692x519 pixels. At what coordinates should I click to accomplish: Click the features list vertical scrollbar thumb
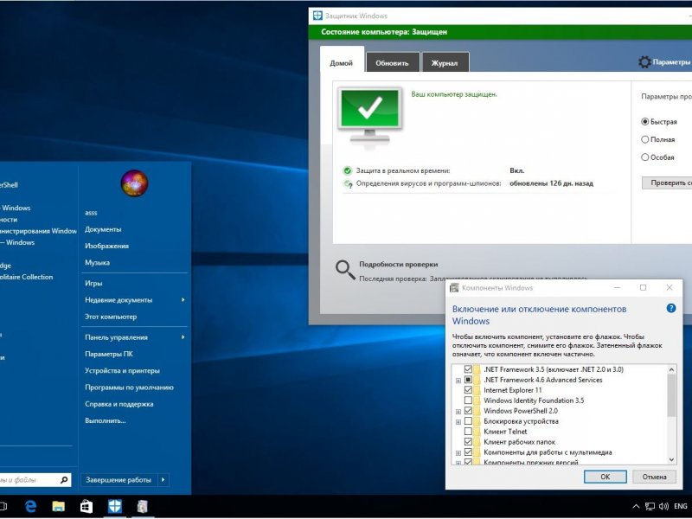tap(671, 395)
